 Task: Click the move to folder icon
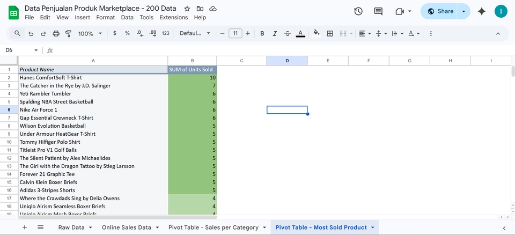[x=200, y=9]
